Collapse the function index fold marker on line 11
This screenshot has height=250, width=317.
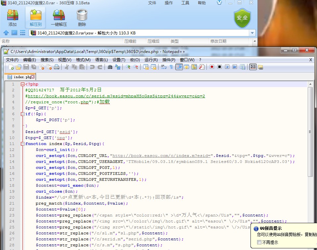pyautogui.click(x=23, y=144)
